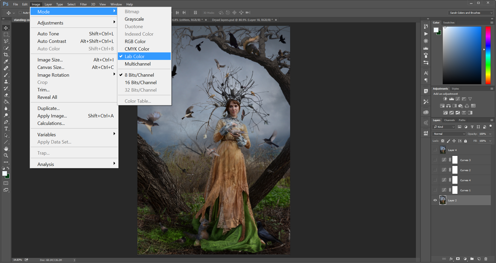Image resolution: width=496 pixels, height=263 pixels.
Task: Select the Crop tool in the toolbar
Action: pyautogui.click(x=6, y=55)
